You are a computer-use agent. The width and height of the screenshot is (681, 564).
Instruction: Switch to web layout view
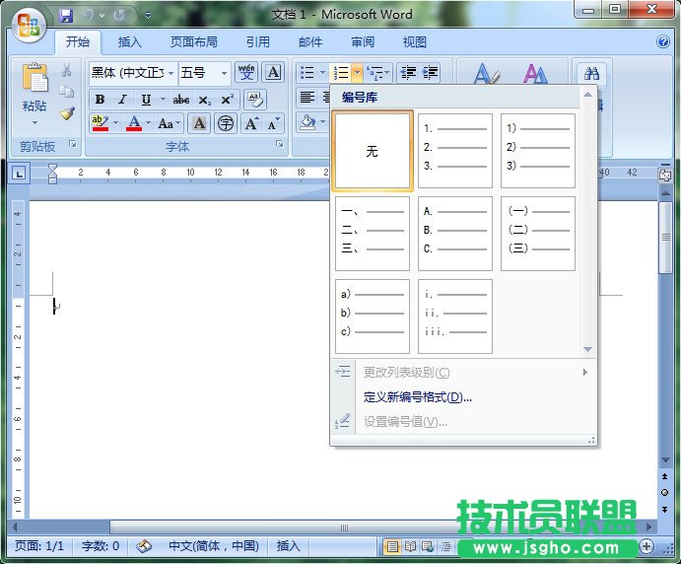click(x=428, y=546)
